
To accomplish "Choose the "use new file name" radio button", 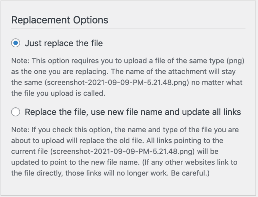I will 16,112.
